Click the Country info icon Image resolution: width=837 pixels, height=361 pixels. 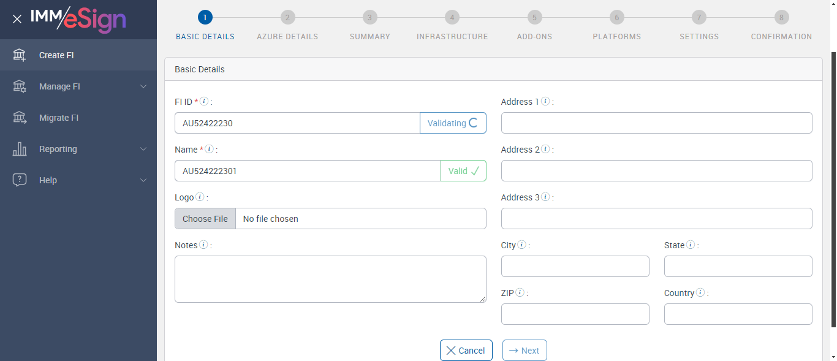[x=700, y=293]
